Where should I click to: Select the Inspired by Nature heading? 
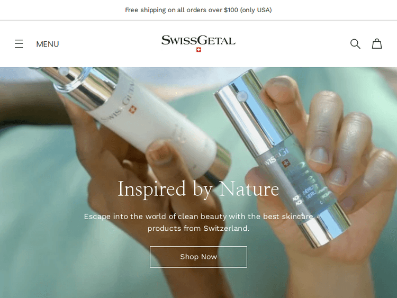pyautogui.click(x=198, y=189)
